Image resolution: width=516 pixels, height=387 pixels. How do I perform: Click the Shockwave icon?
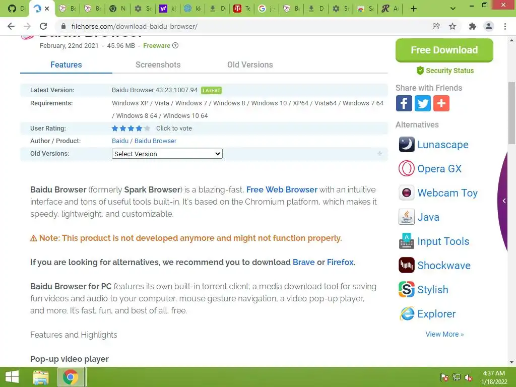[x=407, y=265]
